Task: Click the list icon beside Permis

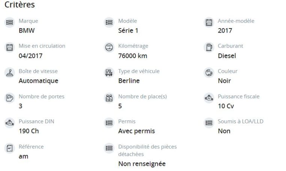Action: click(109, 123)
